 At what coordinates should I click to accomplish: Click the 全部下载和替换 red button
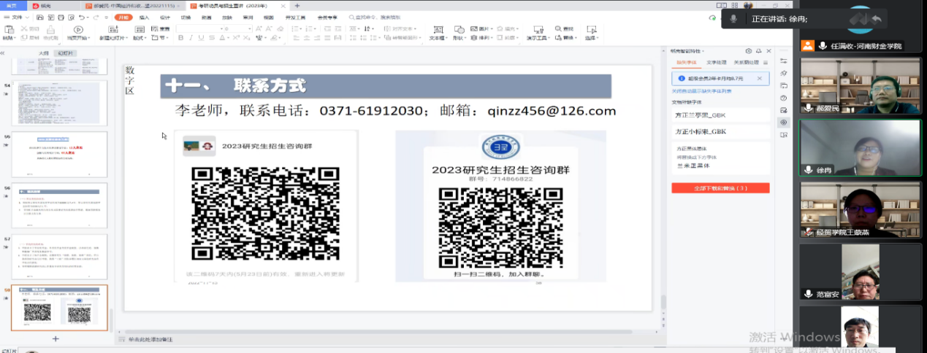[x=720, y=188]
